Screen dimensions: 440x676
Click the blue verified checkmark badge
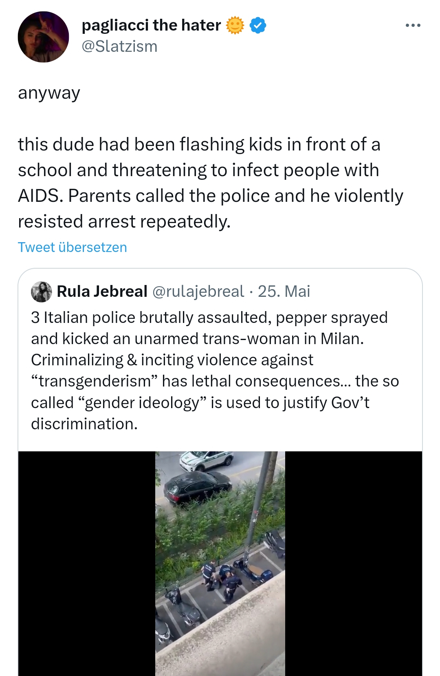pyautogui.click(x=257, y=25)
